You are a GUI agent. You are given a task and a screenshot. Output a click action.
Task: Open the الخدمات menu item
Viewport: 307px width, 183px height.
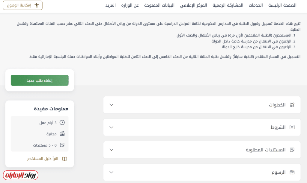[x=256, y=5]
